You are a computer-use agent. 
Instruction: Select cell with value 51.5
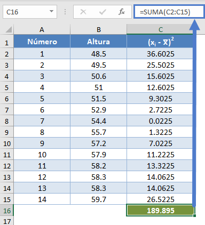[99, 99]
